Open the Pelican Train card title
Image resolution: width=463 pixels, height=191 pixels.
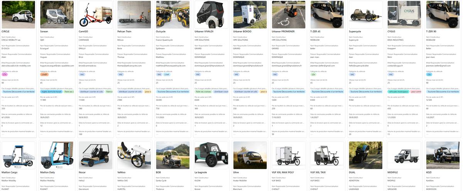click(125, 31)
